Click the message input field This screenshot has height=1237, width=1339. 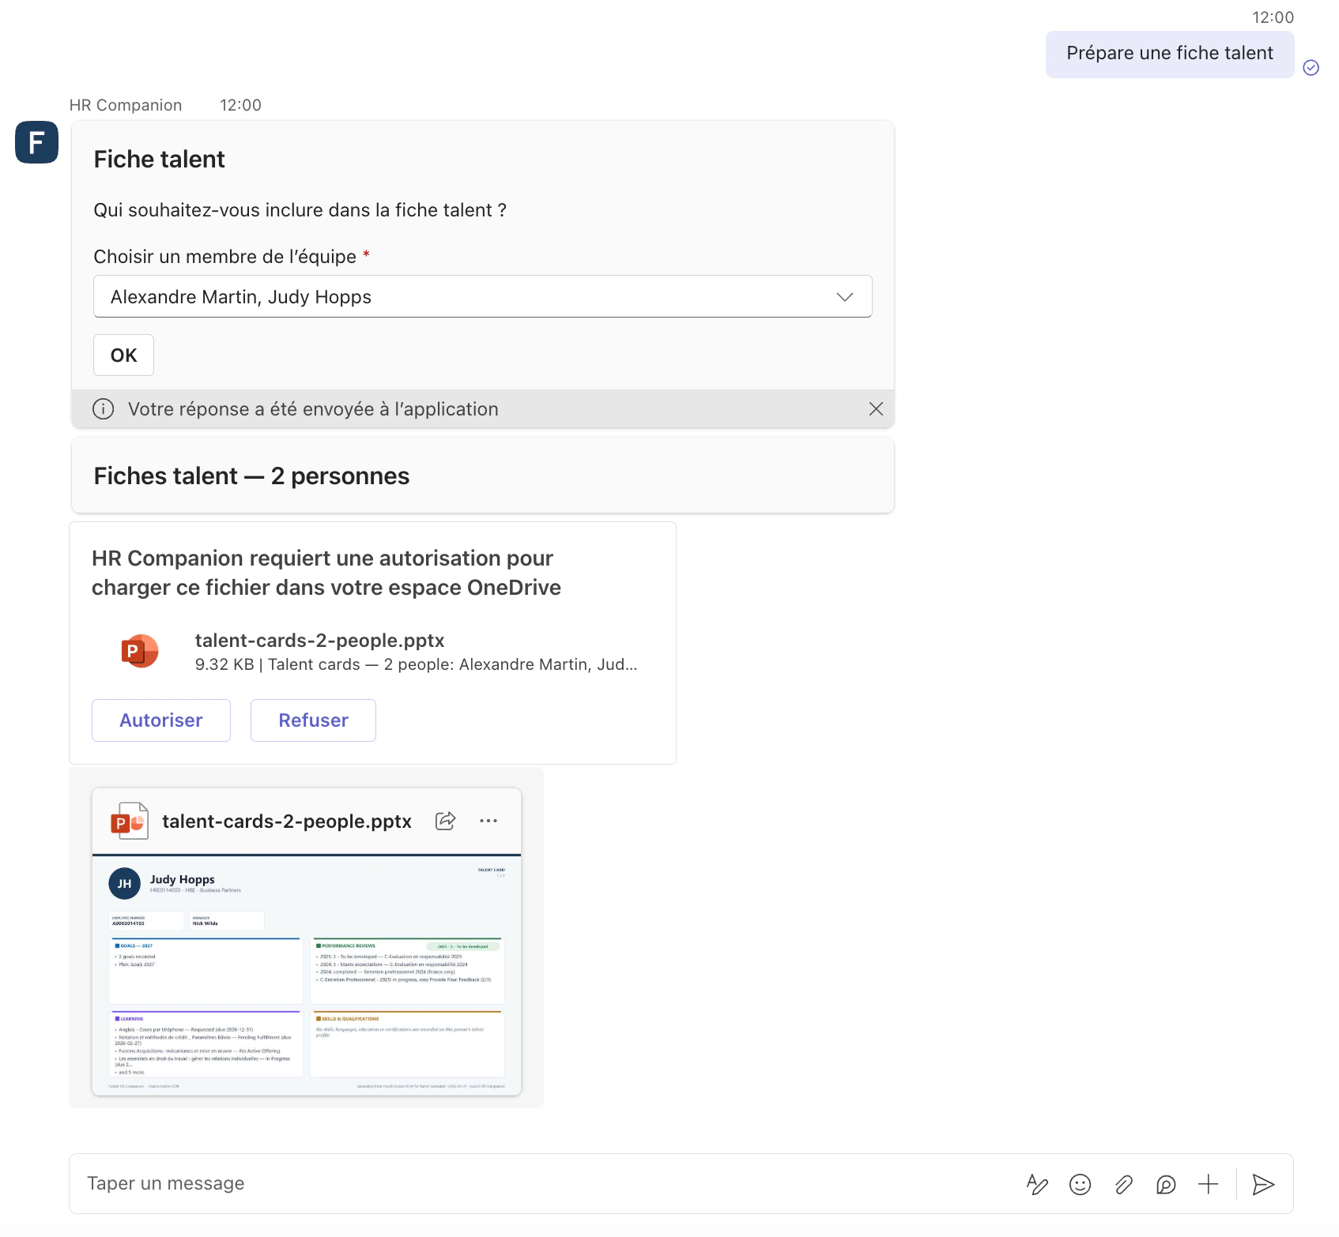pyautogui.click(x=545, y=1183)
